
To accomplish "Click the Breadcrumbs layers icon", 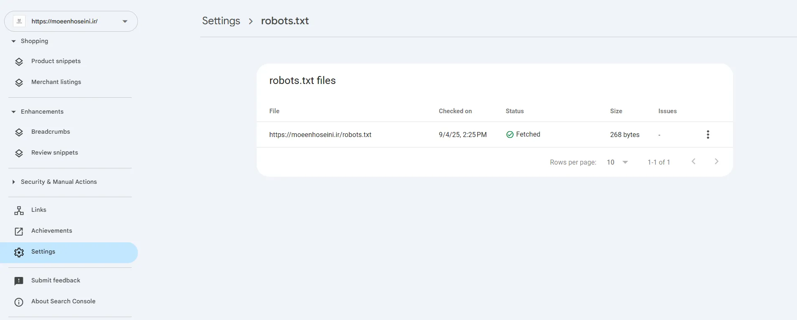I will tap(19, 132).
